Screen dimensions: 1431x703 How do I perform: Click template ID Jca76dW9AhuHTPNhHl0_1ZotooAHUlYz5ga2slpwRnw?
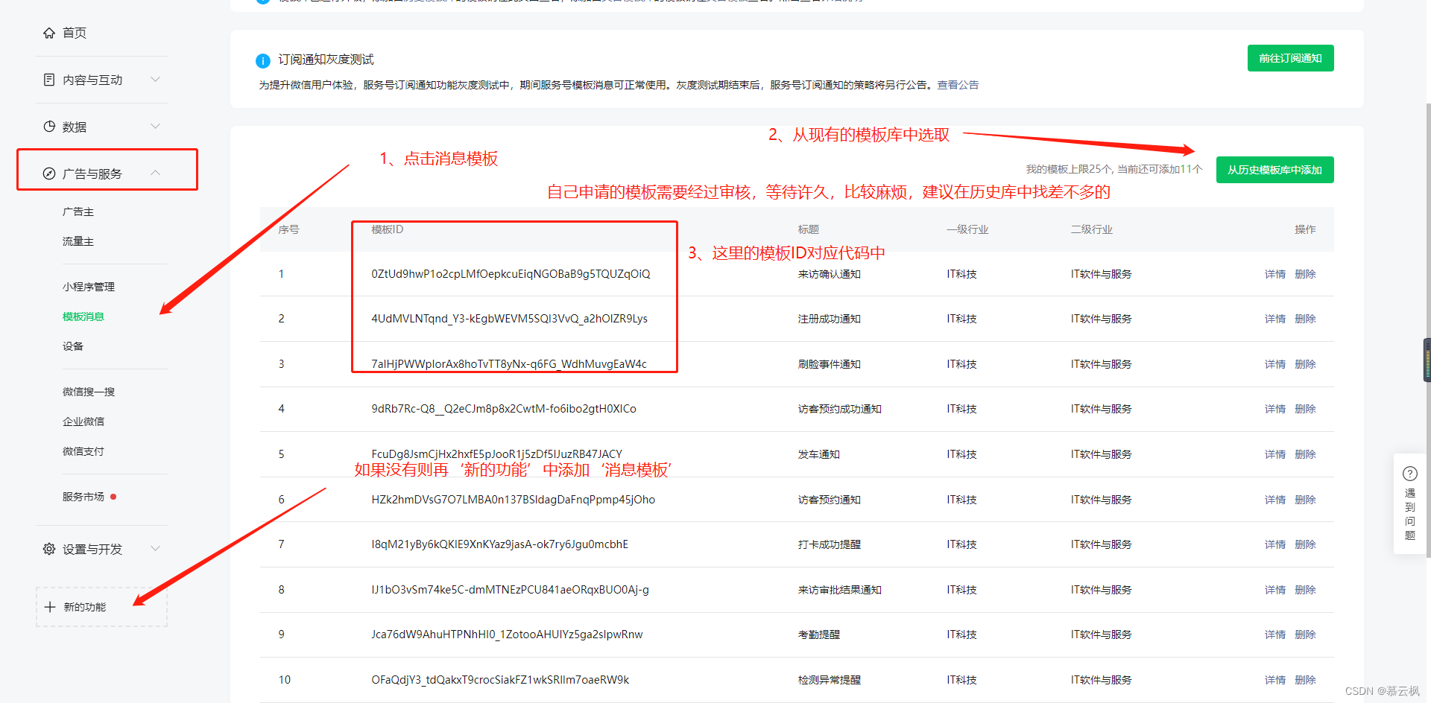tap(507, 634)
